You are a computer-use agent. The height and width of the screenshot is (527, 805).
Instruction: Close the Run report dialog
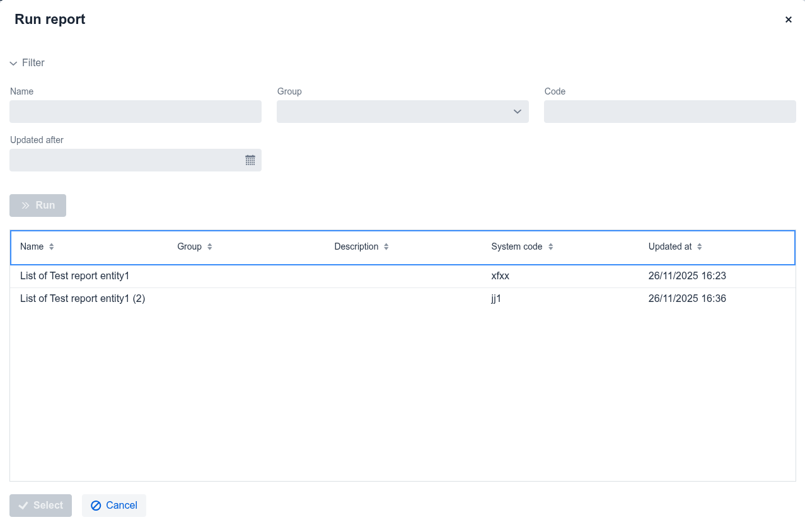(788, 20)
